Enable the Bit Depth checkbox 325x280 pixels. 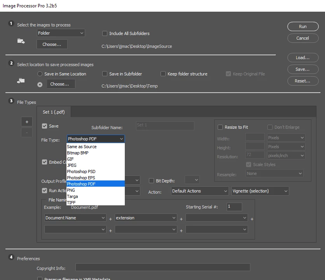(x=151, y=181)
